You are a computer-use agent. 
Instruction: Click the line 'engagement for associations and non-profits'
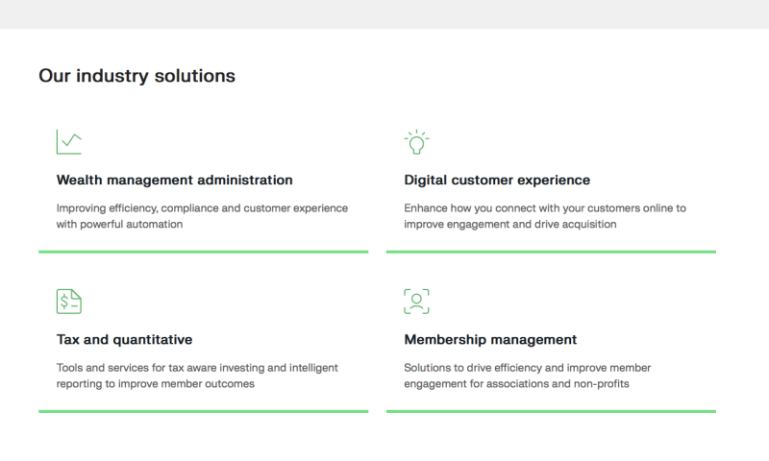(516, 383)
